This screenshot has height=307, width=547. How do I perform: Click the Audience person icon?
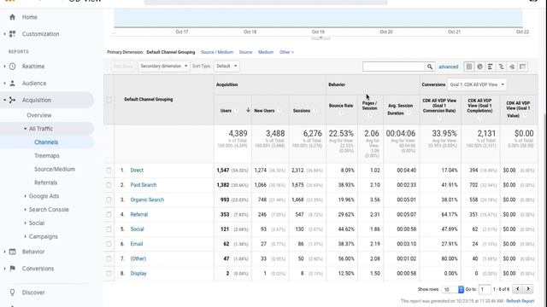[x=13, y=84]
